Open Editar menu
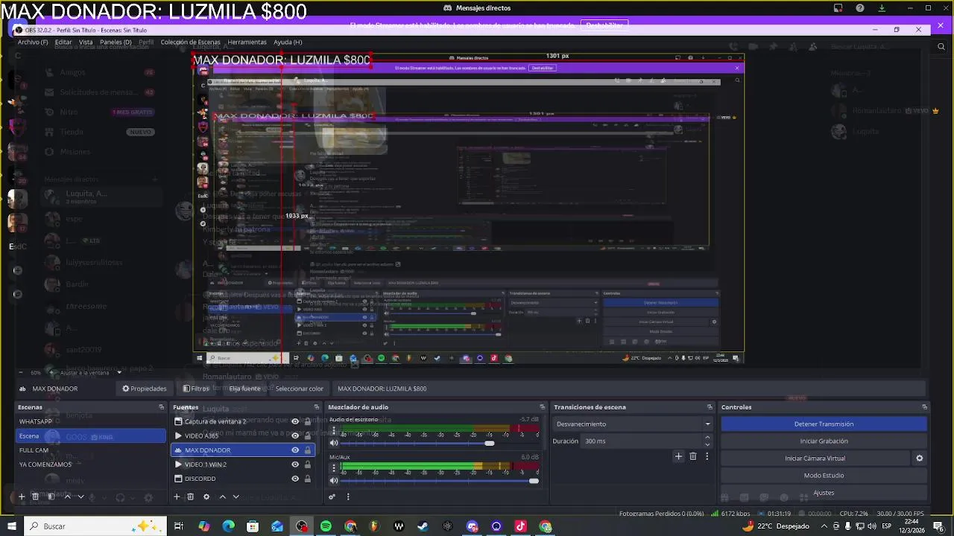954x536 pixels. [x=63, y=42]
